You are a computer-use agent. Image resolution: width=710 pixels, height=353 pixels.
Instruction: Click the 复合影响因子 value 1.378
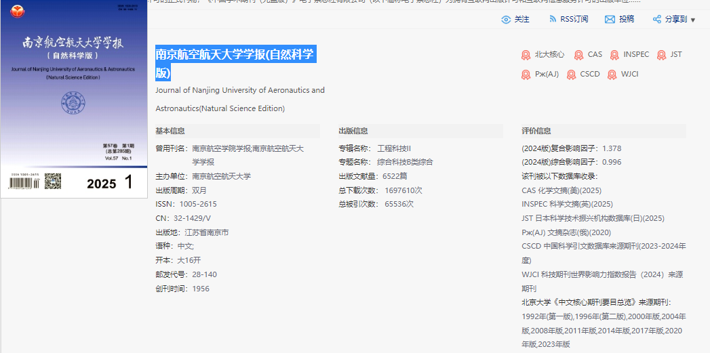(x=612, y=148)
